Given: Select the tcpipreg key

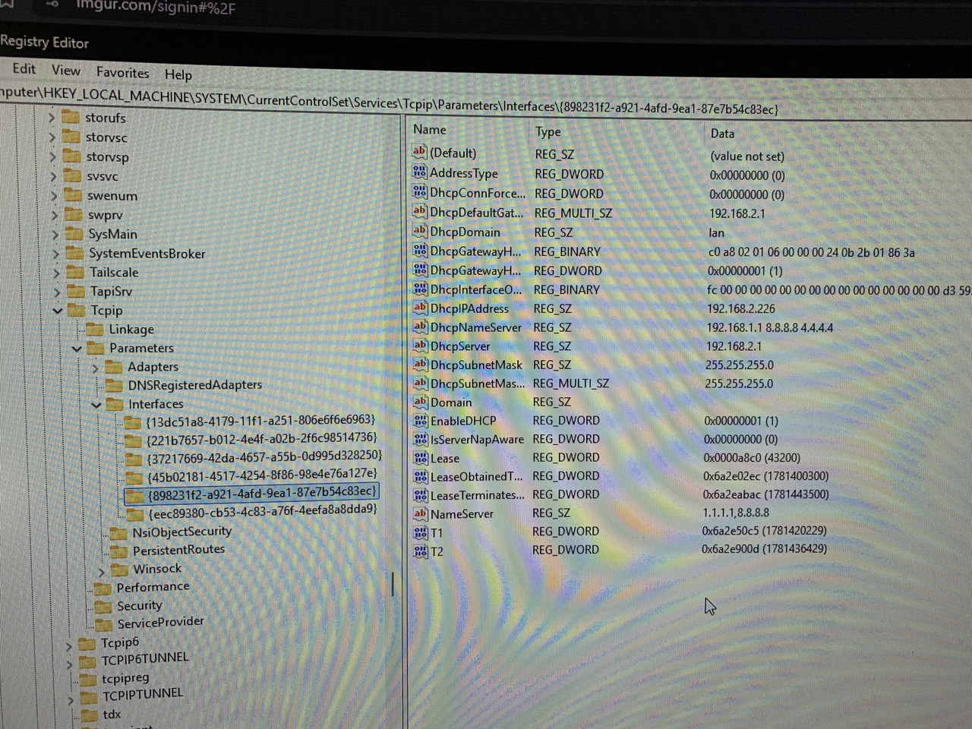Looking at the screenshot, I should [125, 678].
